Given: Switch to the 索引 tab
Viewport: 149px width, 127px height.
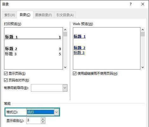Looking at the screenshot, I should click(x=10, y=15).
